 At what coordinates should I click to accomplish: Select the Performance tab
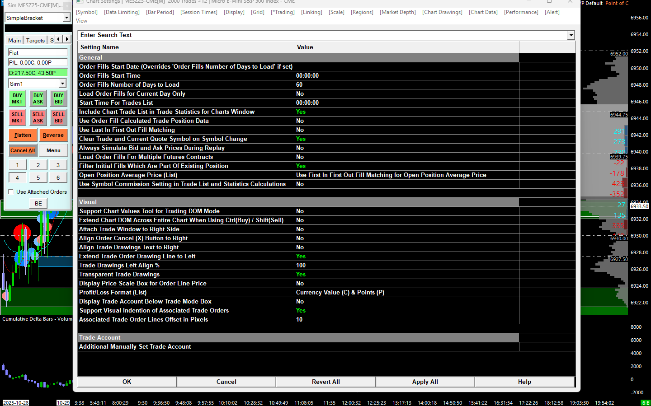click(x=521, y=12)
